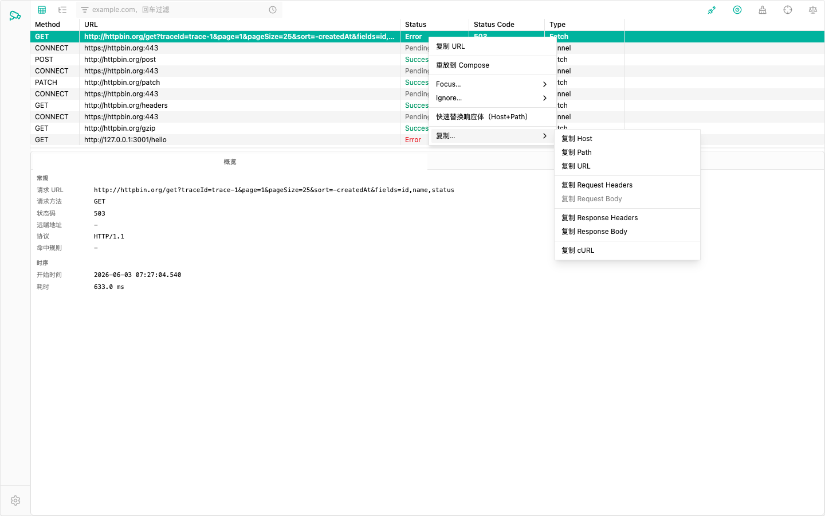The height and width of the screenshot is (516, 825).
Task: Toggle the proxy plug connection icon
Action: pos(712,10)
